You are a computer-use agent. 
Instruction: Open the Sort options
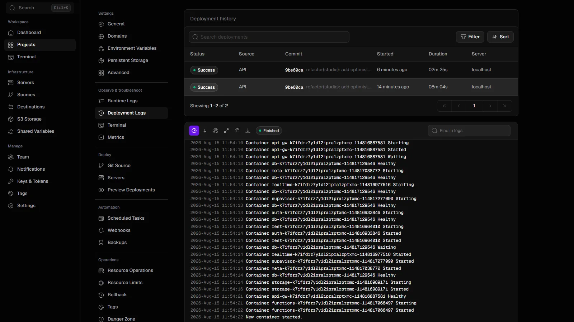point(500,37)
